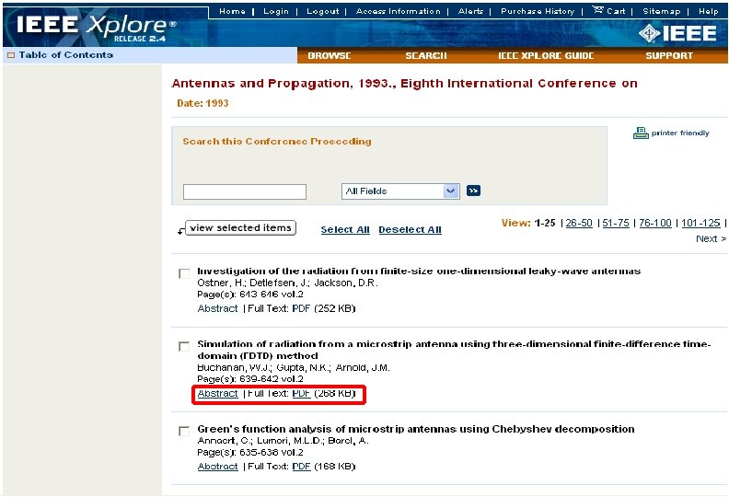Click authors 'Ostner, H.; Detlefsen, J.; Jackson, D.R.'
The height and width of the screenshot is (497, 729).
pos(287,283)
